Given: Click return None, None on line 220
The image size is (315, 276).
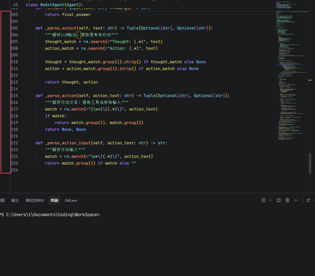Looking at the screenshot, I should (x=65, y=130).
